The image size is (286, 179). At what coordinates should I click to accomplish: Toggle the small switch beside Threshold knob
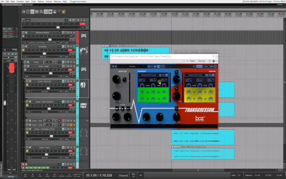point(124,79)
